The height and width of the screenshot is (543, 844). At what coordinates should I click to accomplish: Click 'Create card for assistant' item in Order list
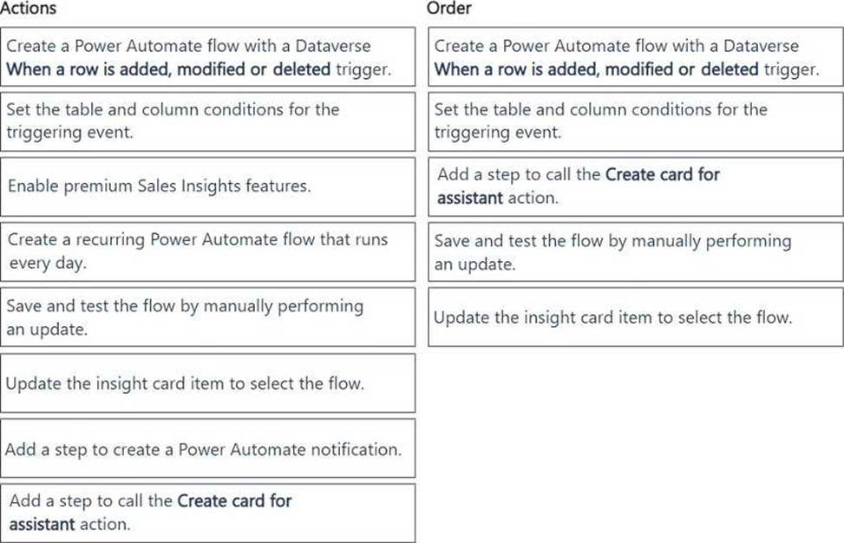coord(636,186)
